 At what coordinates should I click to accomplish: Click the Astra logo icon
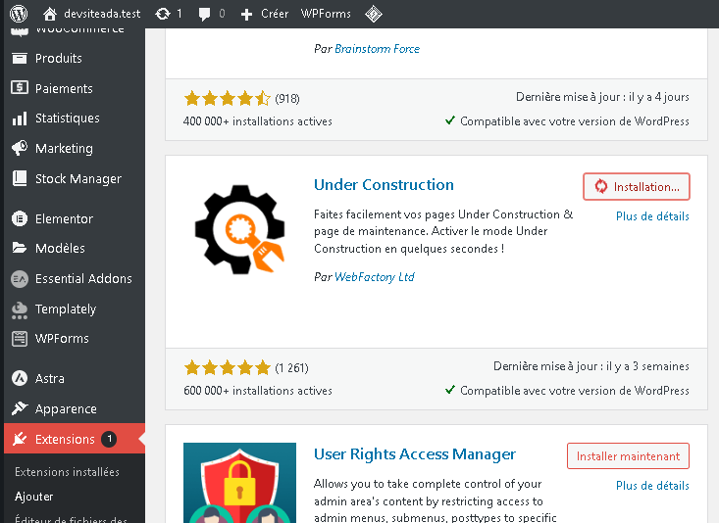coord(20,378)
